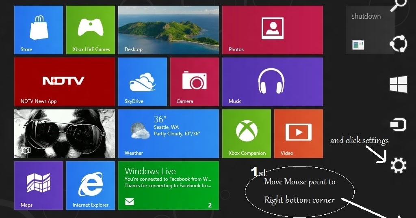Open the Maps tile
416x218 pixels.
[39, 186]
